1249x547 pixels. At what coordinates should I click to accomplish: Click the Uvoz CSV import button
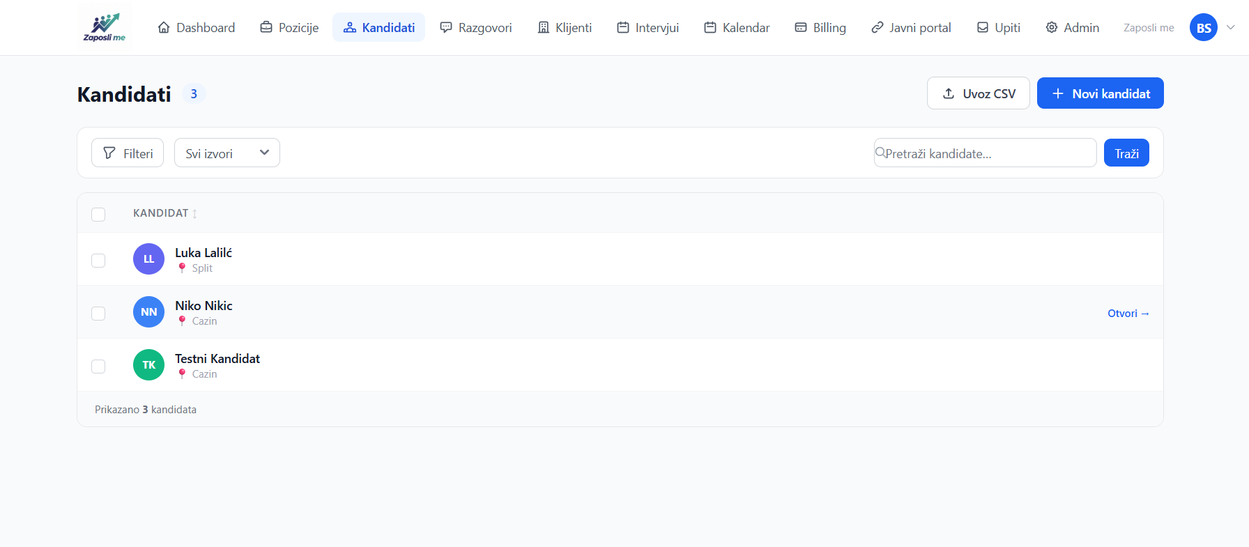pos(978,93)
